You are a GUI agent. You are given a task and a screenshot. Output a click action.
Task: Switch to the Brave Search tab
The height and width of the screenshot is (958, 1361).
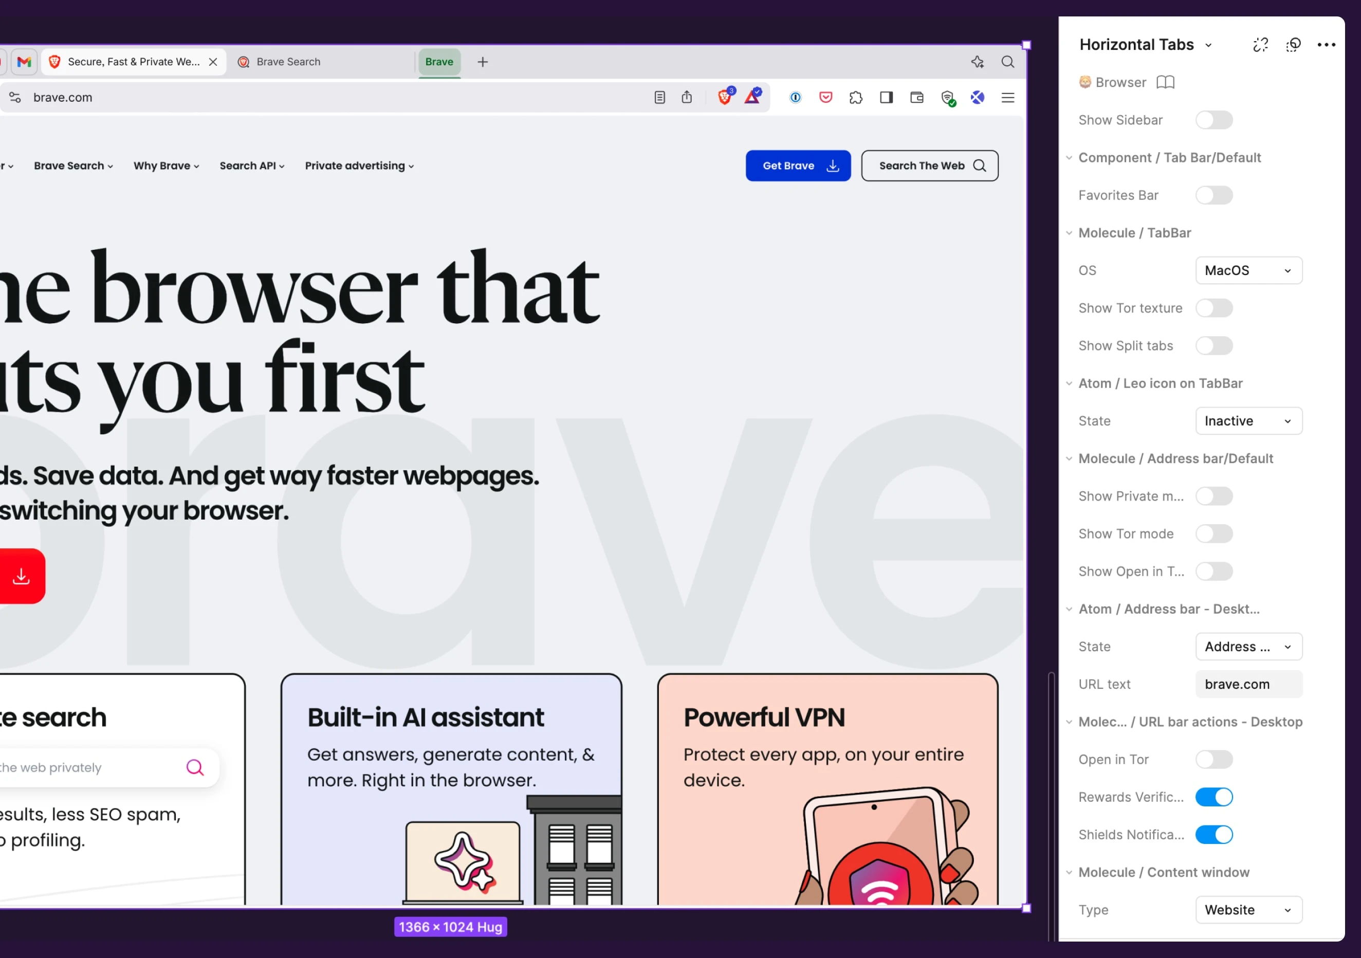tap(288, 62)
